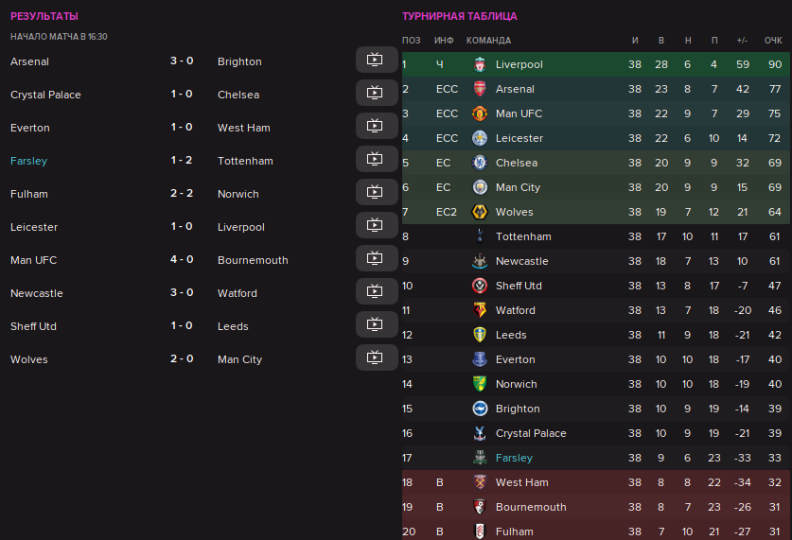792x540 pixels.
Task: Open the Chelsea team link in table
Action: click(516, 163)
